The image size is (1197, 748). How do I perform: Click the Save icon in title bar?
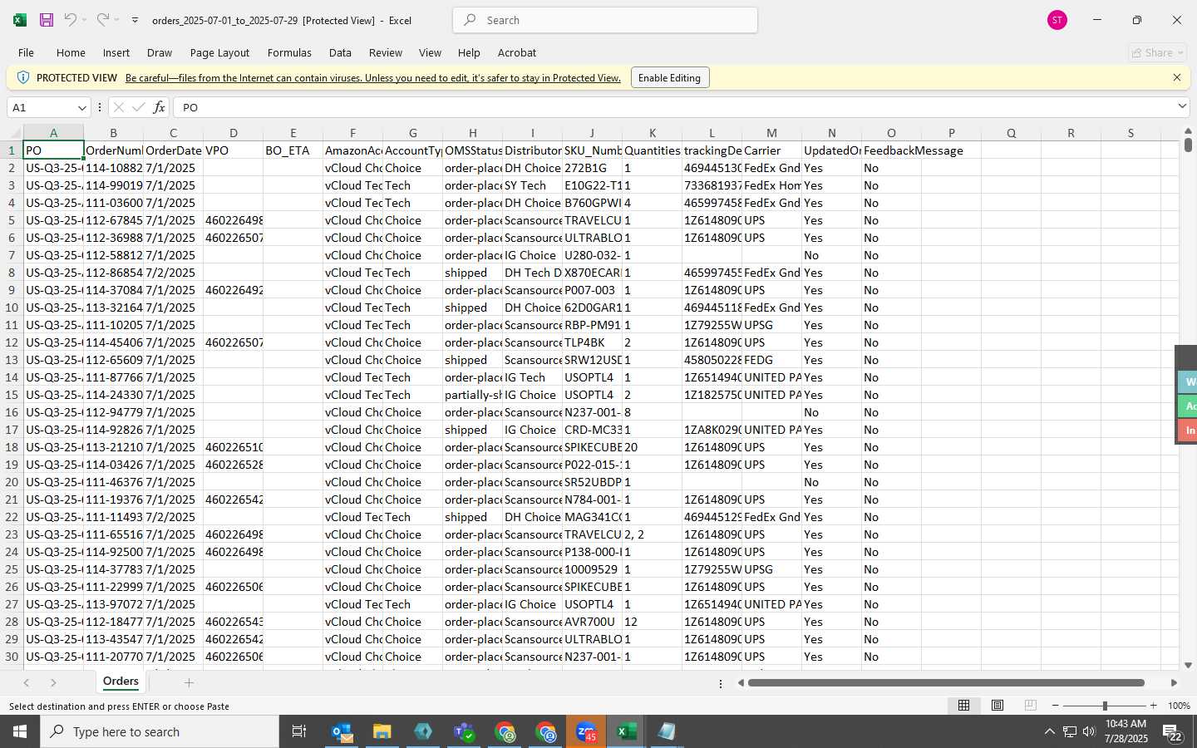[x=47, y=20]
